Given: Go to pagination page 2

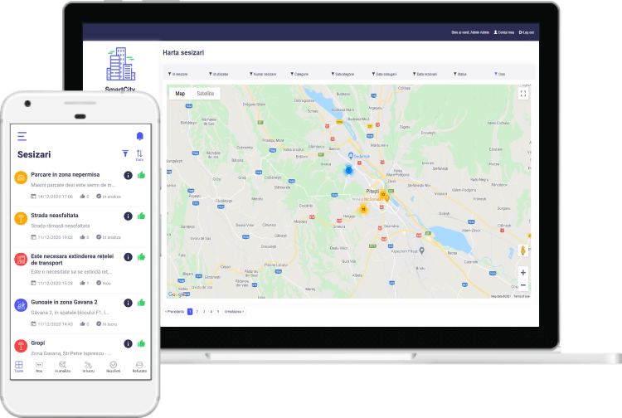Looking at the screenshot, I should pos(197,312).
